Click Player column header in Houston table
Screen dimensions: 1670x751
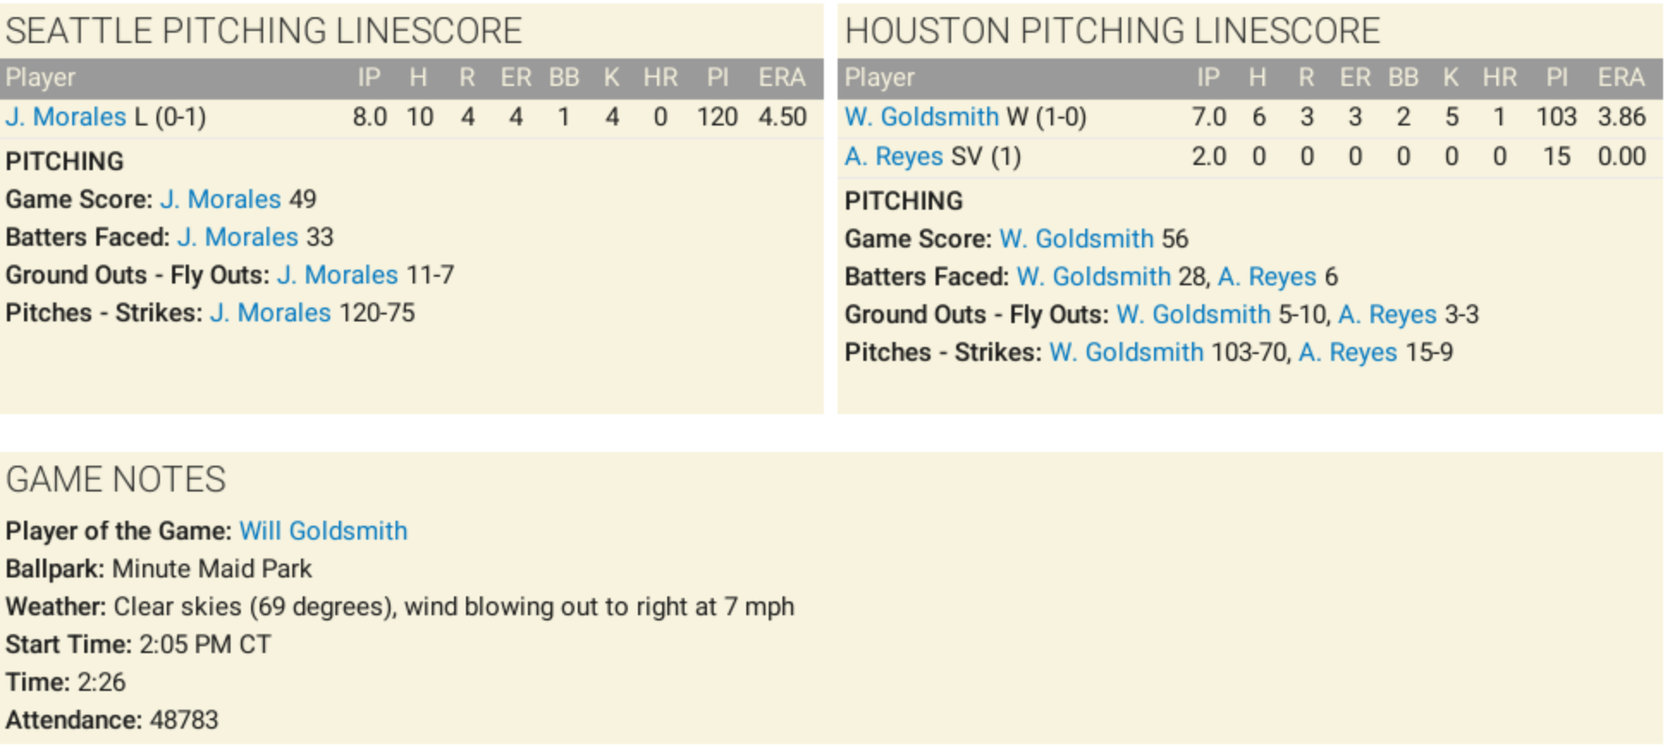pyautogui.click(x=879, y=78)
